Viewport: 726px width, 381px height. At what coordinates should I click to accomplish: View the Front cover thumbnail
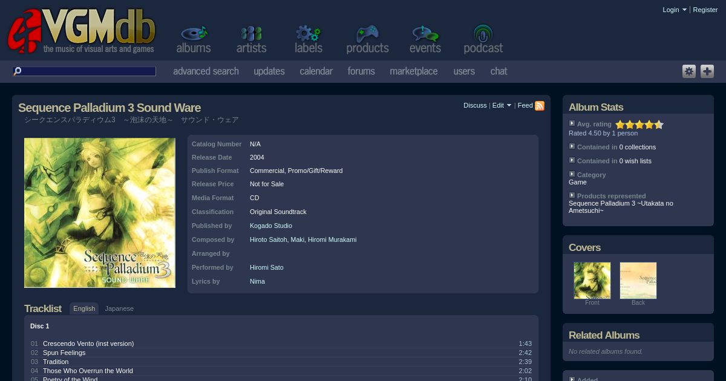[592, 281]
